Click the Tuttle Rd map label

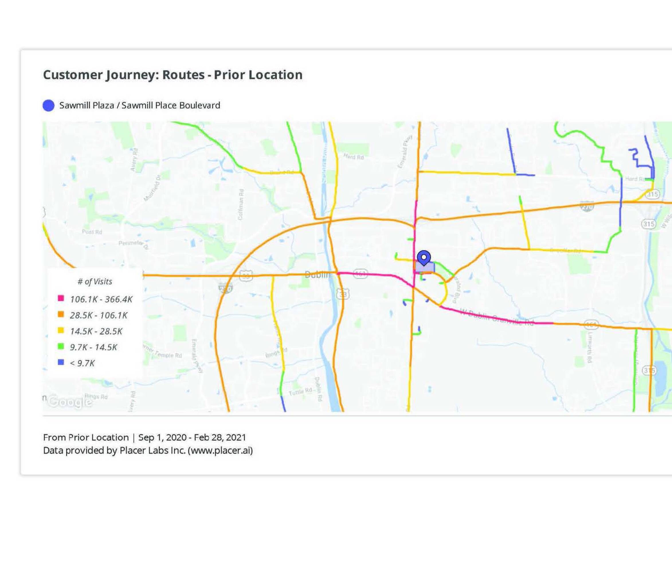(x=300, y=392)
